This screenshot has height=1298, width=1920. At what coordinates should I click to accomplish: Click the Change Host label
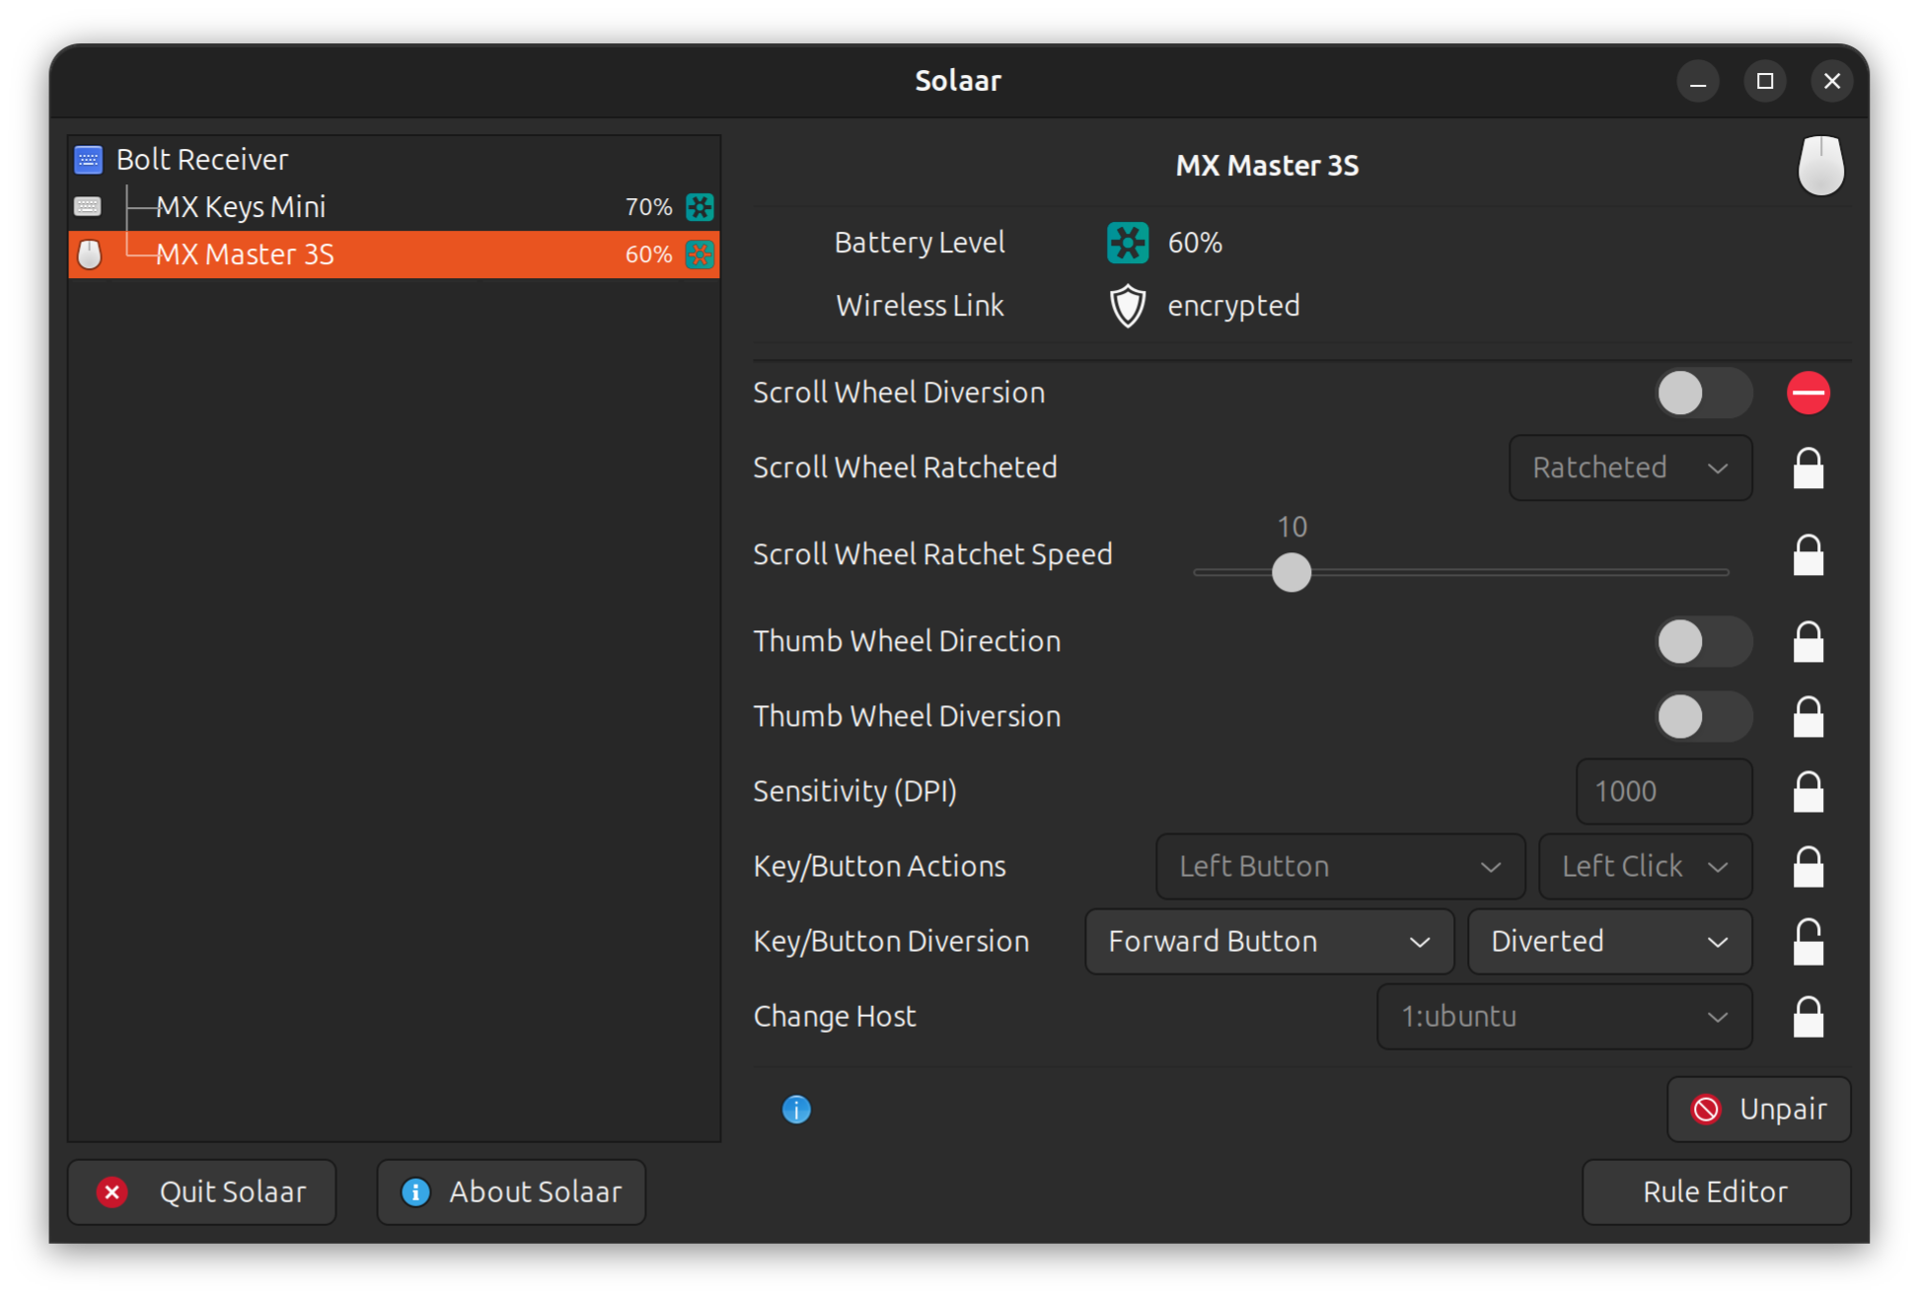(x=835, y=1016)
